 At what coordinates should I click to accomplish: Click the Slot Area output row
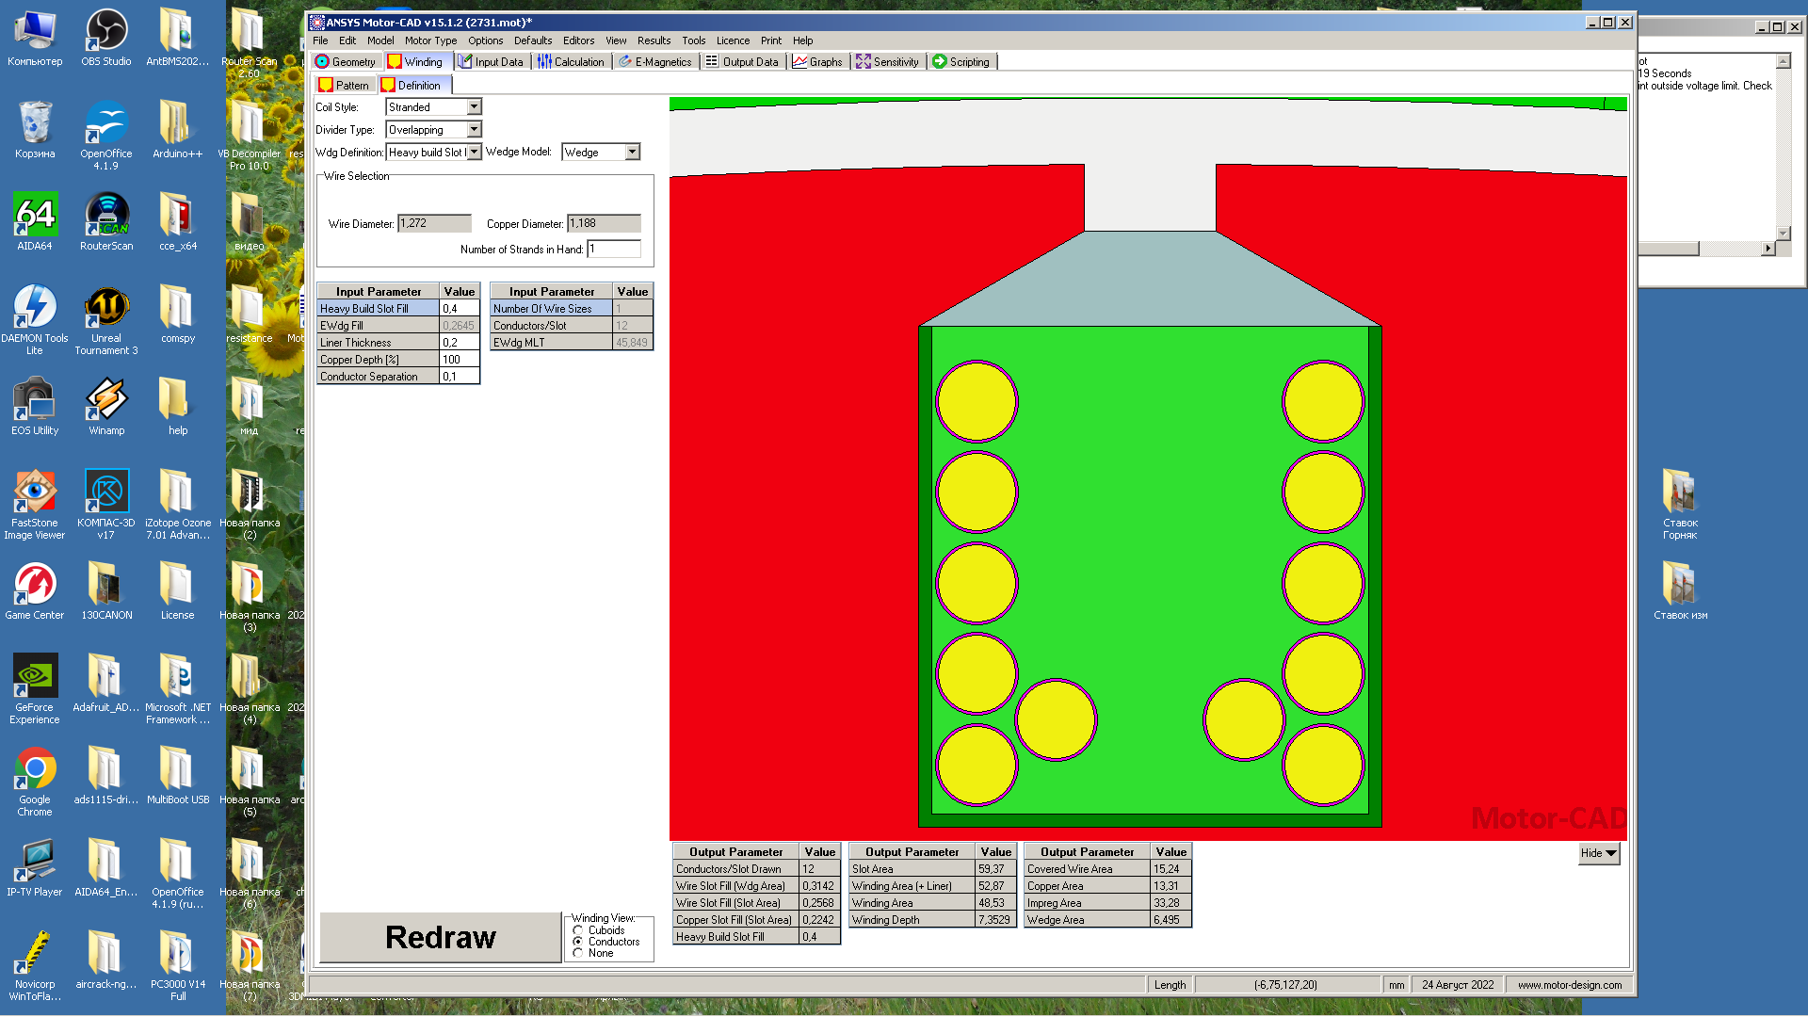coord(932,869)
